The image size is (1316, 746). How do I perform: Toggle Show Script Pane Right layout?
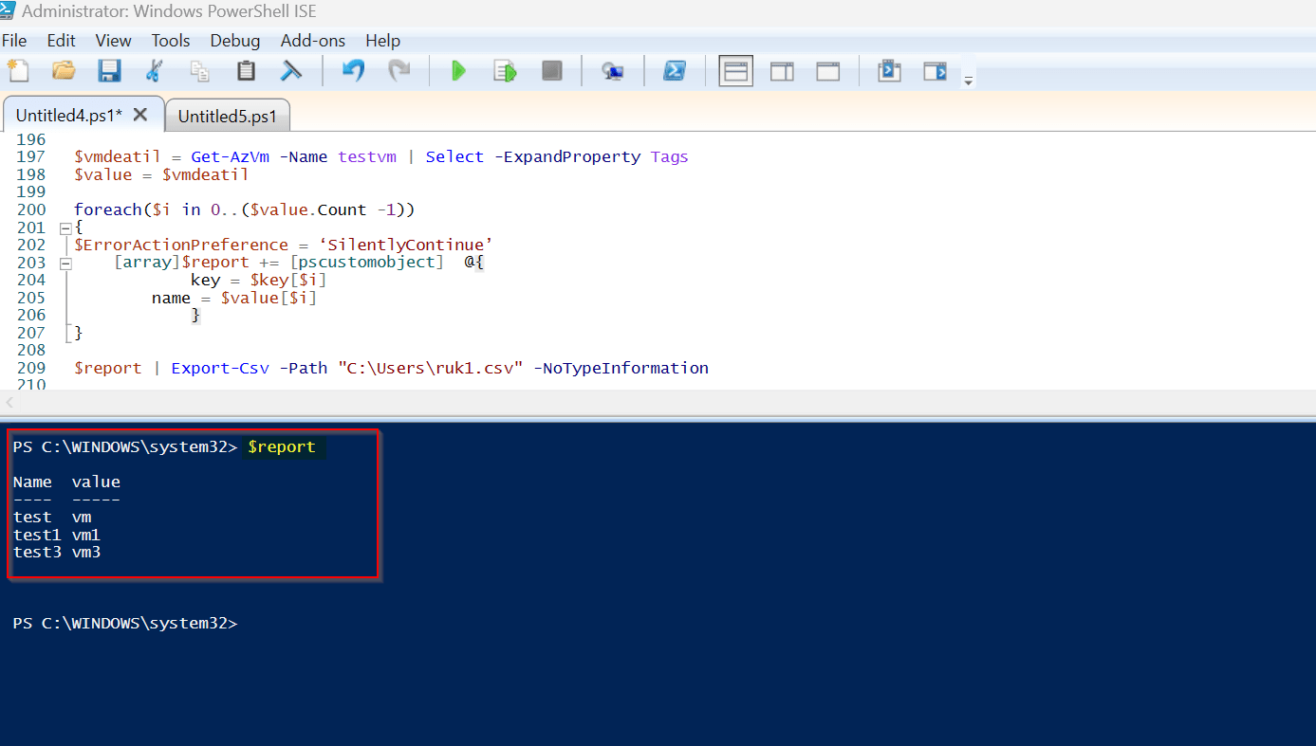(x=782, y=70)
